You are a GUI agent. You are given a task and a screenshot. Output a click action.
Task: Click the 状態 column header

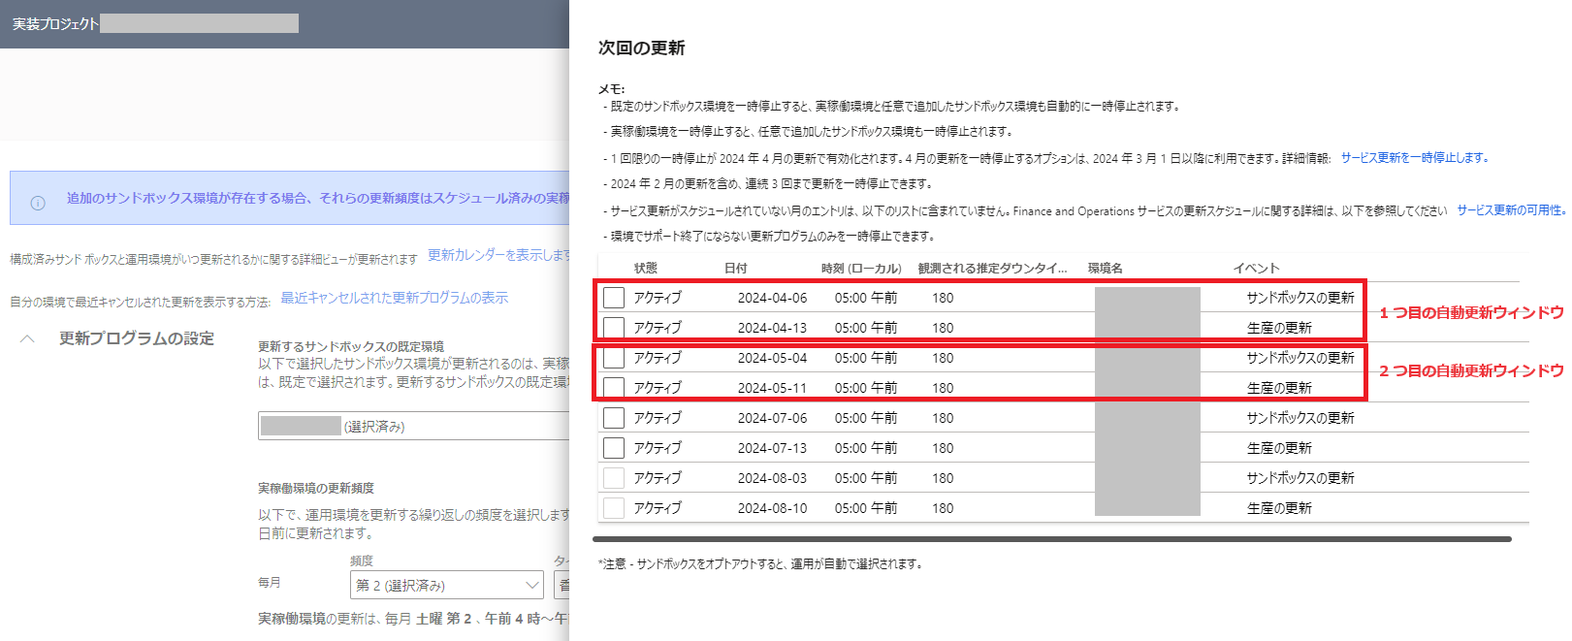click(x=646, y=268)
